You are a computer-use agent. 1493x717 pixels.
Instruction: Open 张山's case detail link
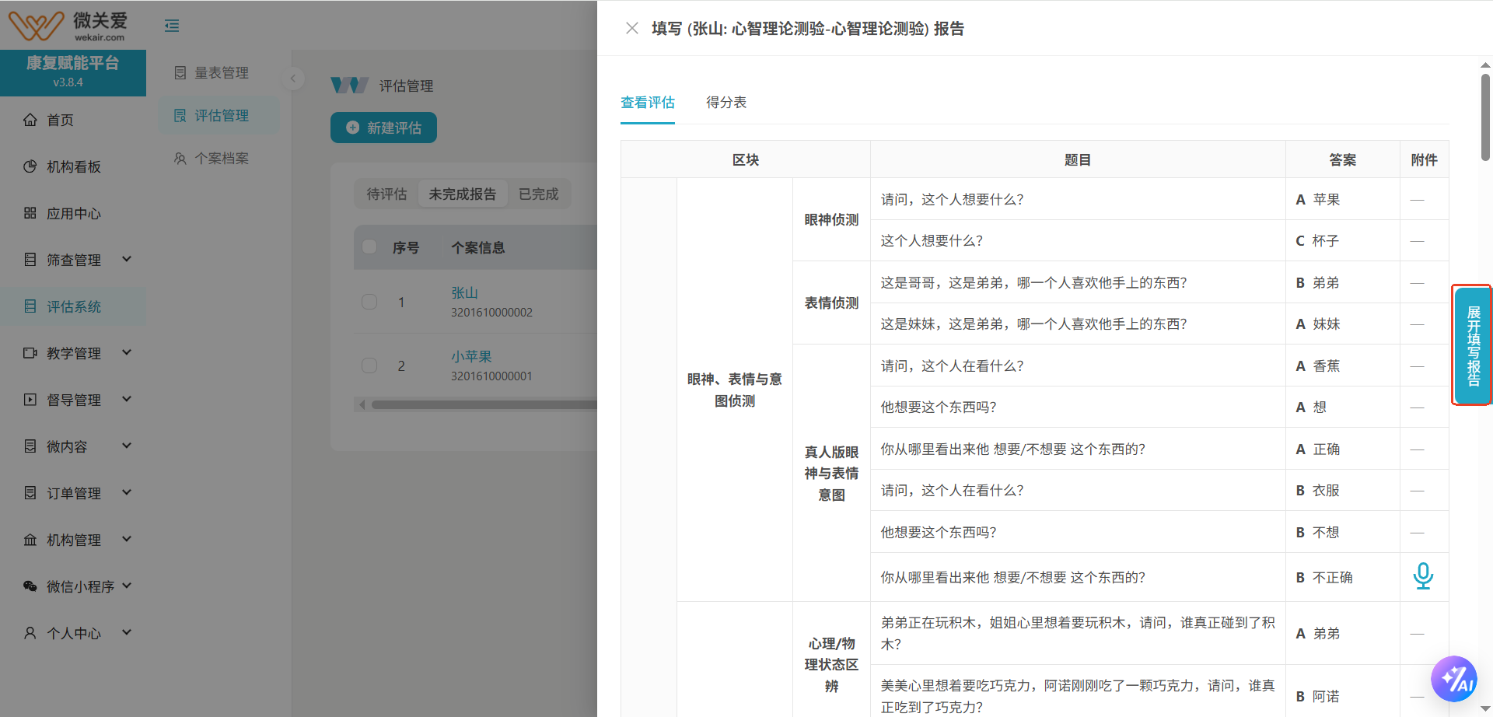point(464,292)
